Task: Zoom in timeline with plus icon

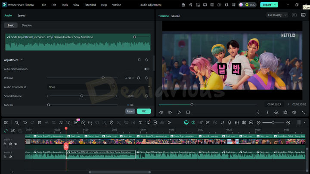Action: pyautogui.click(x=288, y=122)
